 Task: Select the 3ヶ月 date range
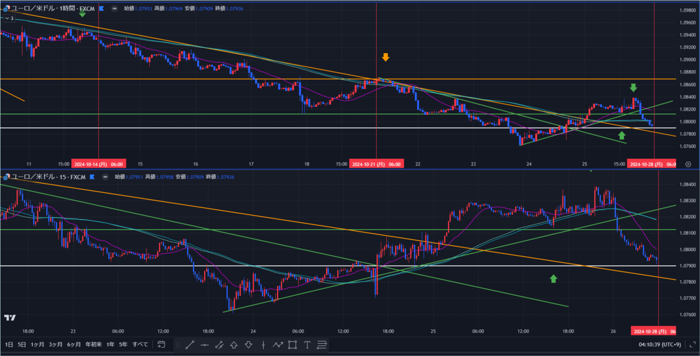click(x=55, y=344)
